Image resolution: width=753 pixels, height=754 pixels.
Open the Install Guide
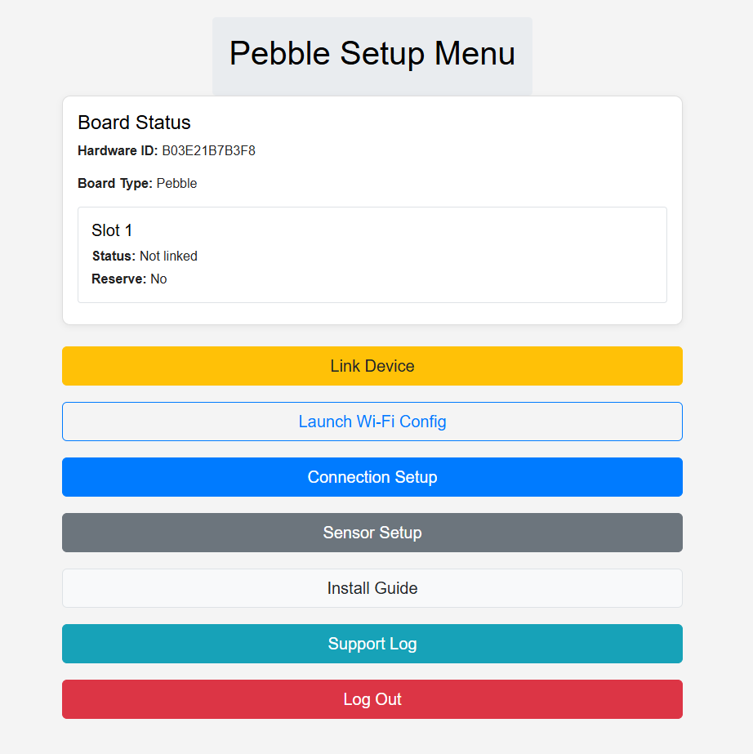(372, 588)
